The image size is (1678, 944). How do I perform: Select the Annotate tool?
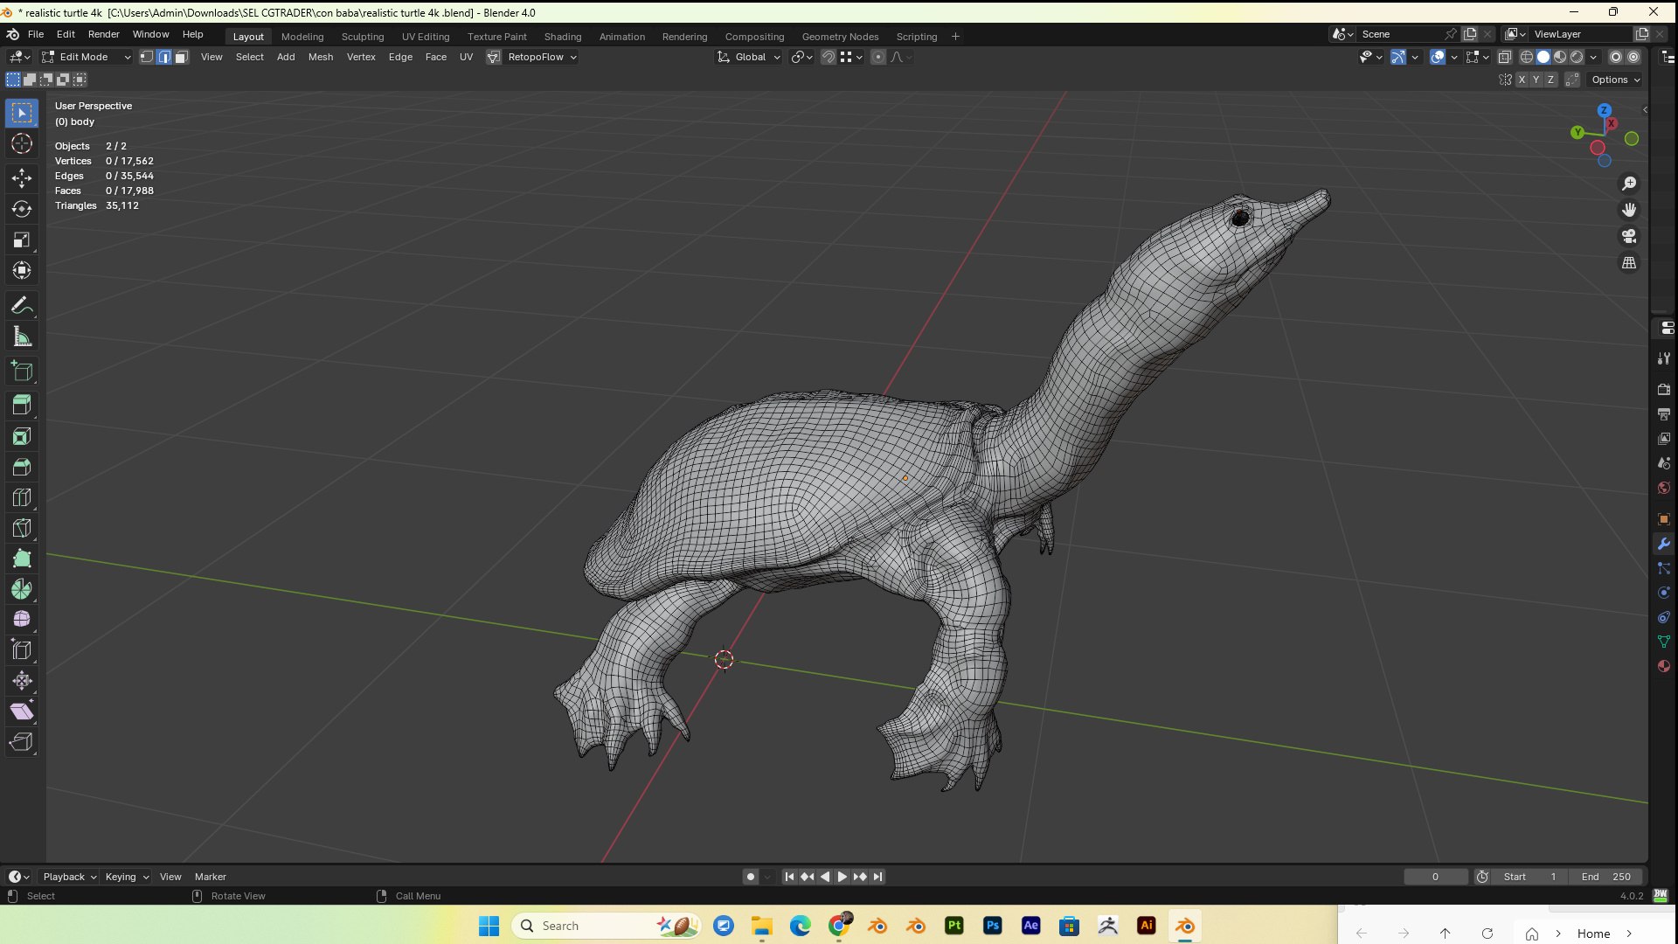coord(22,305)
